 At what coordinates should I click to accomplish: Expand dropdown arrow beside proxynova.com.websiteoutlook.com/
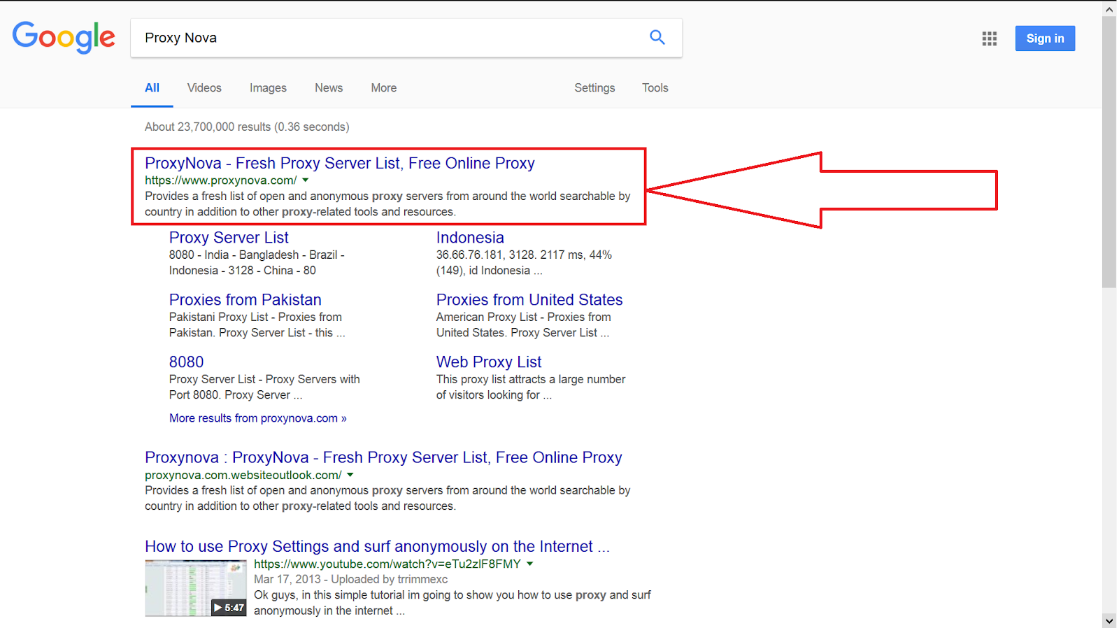pos(350,475)
